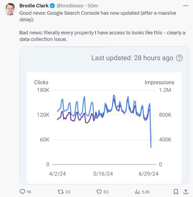Click the share upload icon
Viewport: 193px width, 197px height.
(x=186, y=192)
